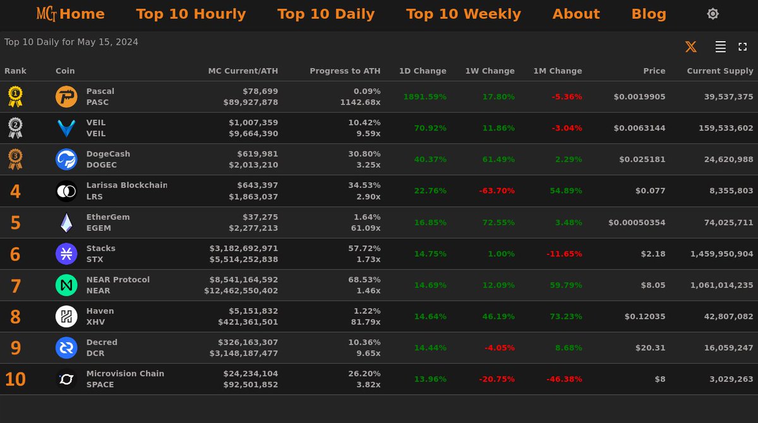Open the NEAR Protocol name link
Image resolution: width=758 pixels, height=423 pixels.
[x=118, y=285]
